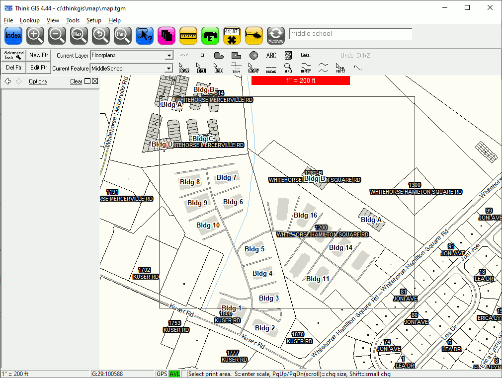Click the New Ftr button

click(38, 55)
